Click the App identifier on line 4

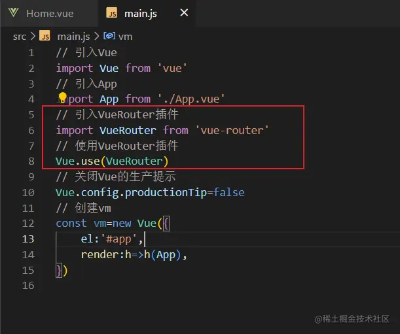(109, 99)
